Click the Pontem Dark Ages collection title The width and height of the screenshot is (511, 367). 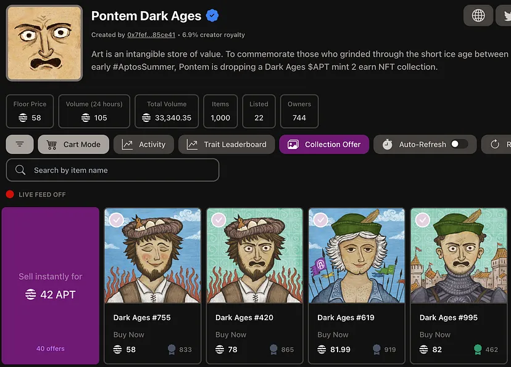[x=146, y=16]
